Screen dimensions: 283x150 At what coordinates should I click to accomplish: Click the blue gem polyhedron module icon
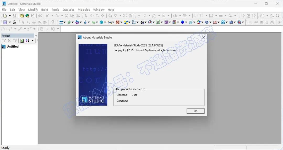point(182,22)
